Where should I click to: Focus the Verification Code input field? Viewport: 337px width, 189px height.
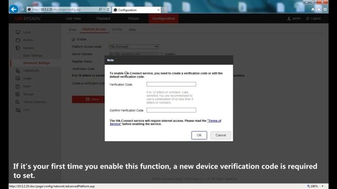(171, 84)
